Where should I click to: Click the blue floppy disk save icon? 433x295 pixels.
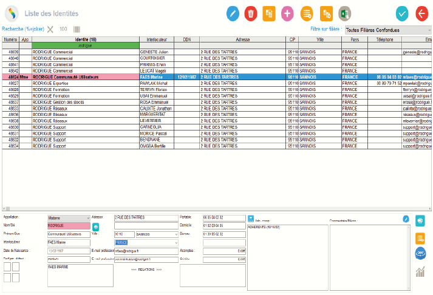[251, 219]
